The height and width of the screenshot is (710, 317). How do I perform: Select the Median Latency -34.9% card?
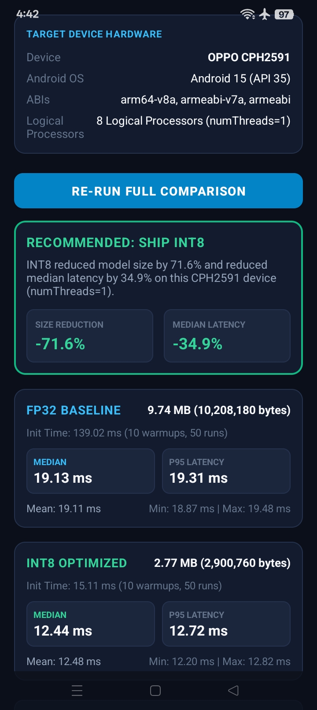coord(227,336)
